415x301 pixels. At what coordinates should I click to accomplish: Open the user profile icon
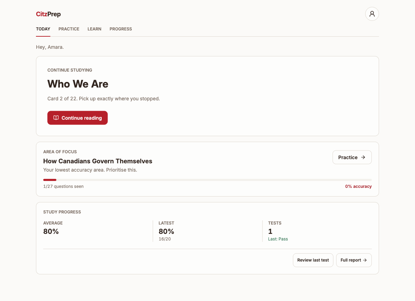(372, 14)
